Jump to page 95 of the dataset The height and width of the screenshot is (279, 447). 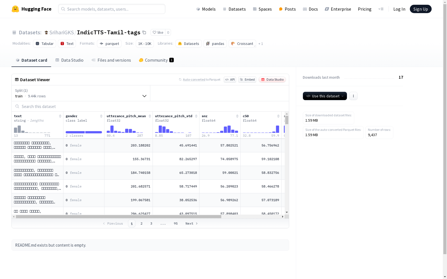point(176,223)
